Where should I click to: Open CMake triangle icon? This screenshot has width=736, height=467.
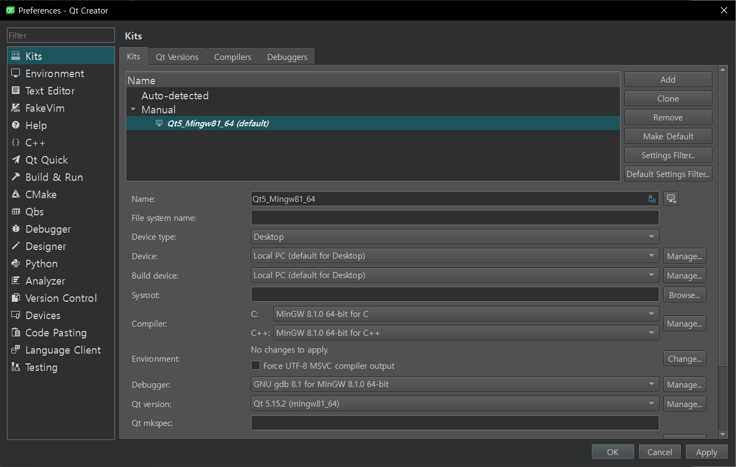pyautogui.click(x=16, y=194)
